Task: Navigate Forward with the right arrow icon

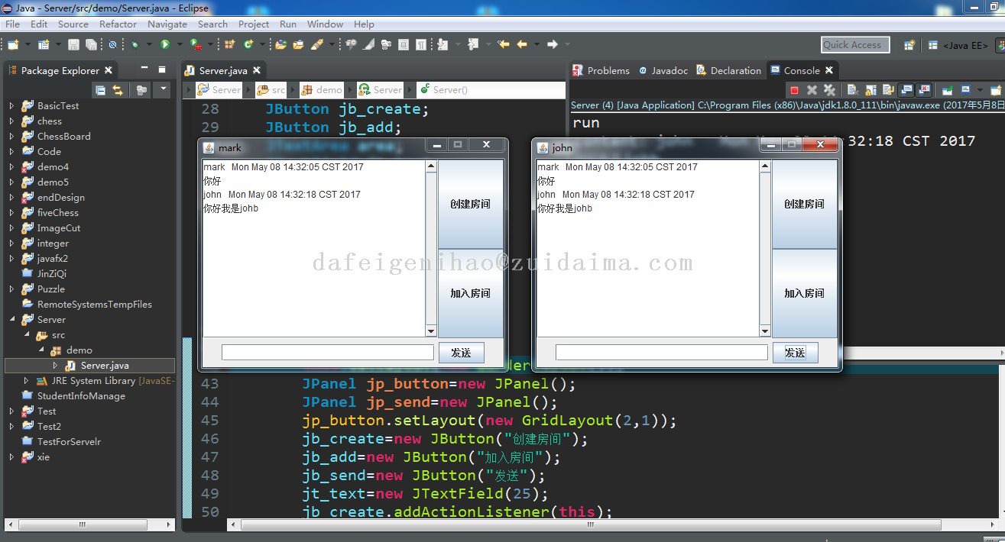Action: [x=552, y=44]
